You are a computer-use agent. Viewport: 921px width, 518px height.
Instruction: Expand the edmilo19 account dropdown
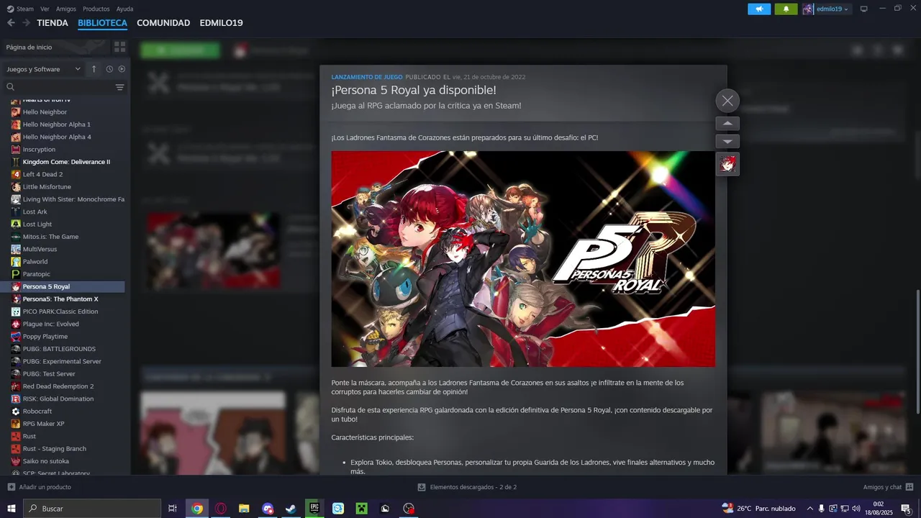(827, 9)
